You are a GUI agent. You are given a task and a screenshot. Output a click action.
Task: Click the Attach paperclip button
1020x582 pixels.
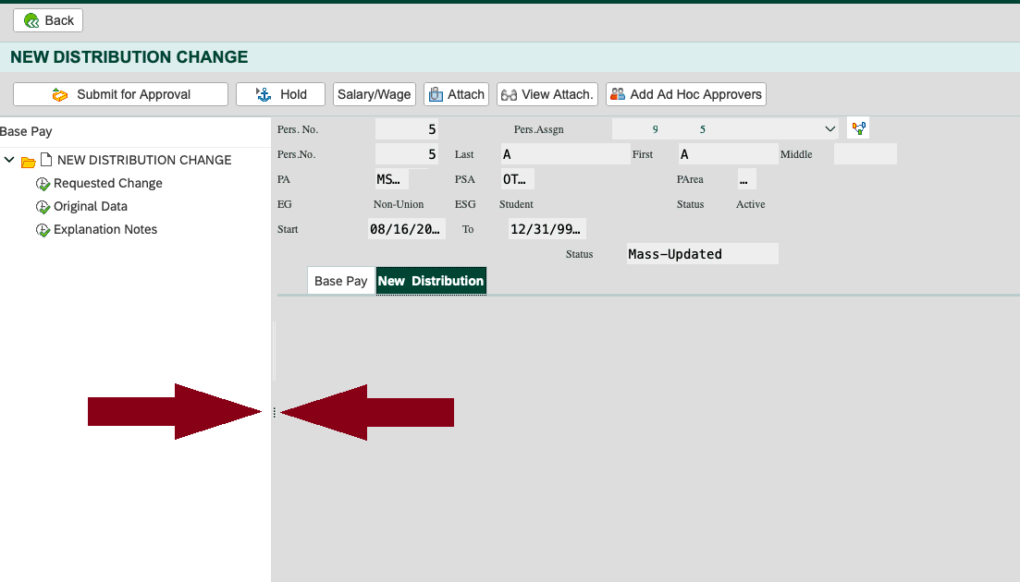(x=456, y=94)
